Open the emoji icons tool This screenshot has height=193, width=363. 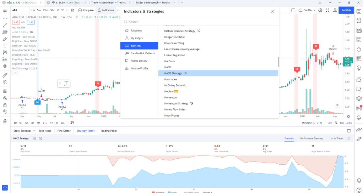(5, 66)
